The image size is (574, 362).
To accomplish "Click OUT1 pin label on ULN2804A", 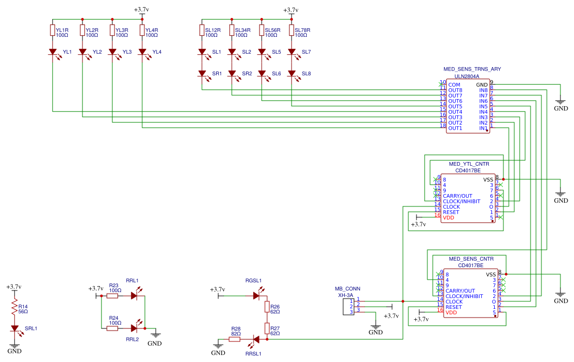I will pyautogui.click(x=456, y=128).
